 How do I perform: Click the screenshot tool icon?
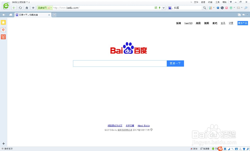point(238,8)
